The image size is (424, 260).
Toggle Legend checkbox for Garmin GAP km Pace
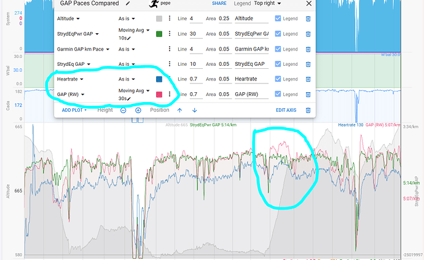[278, 49]
